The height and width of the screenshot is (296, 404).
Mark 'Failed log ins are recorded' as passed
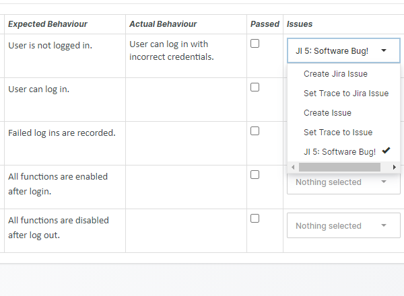(x=255, y=131)
